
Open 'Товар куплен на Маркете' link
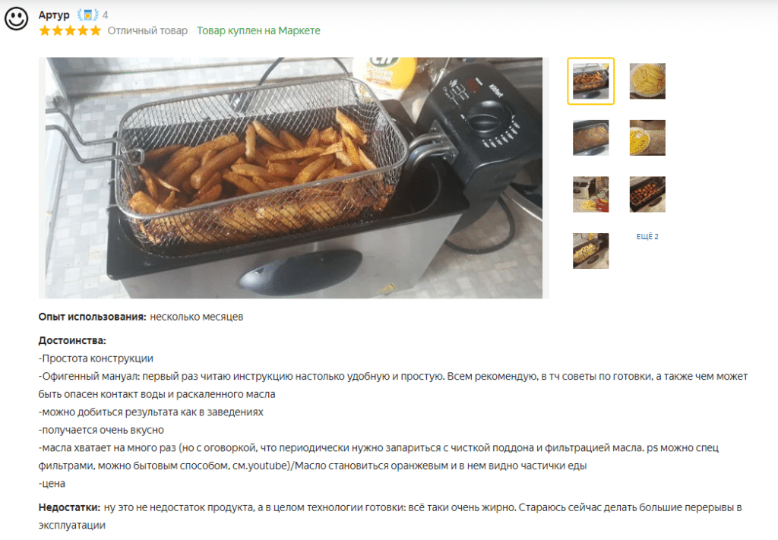[x=258, y=30]
